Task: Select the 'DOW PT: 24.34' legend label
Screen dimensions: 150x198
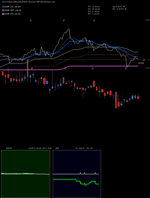Action: 12,14
